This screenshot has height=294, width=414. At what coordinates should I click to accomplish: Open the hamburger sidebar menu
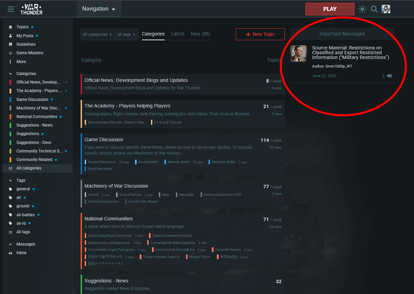coord(11,9)
